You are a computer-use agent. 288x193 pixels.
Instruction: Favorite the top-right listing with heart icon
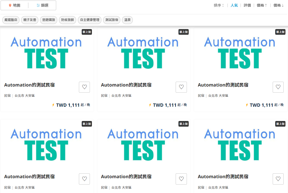[x=278, y=87]
